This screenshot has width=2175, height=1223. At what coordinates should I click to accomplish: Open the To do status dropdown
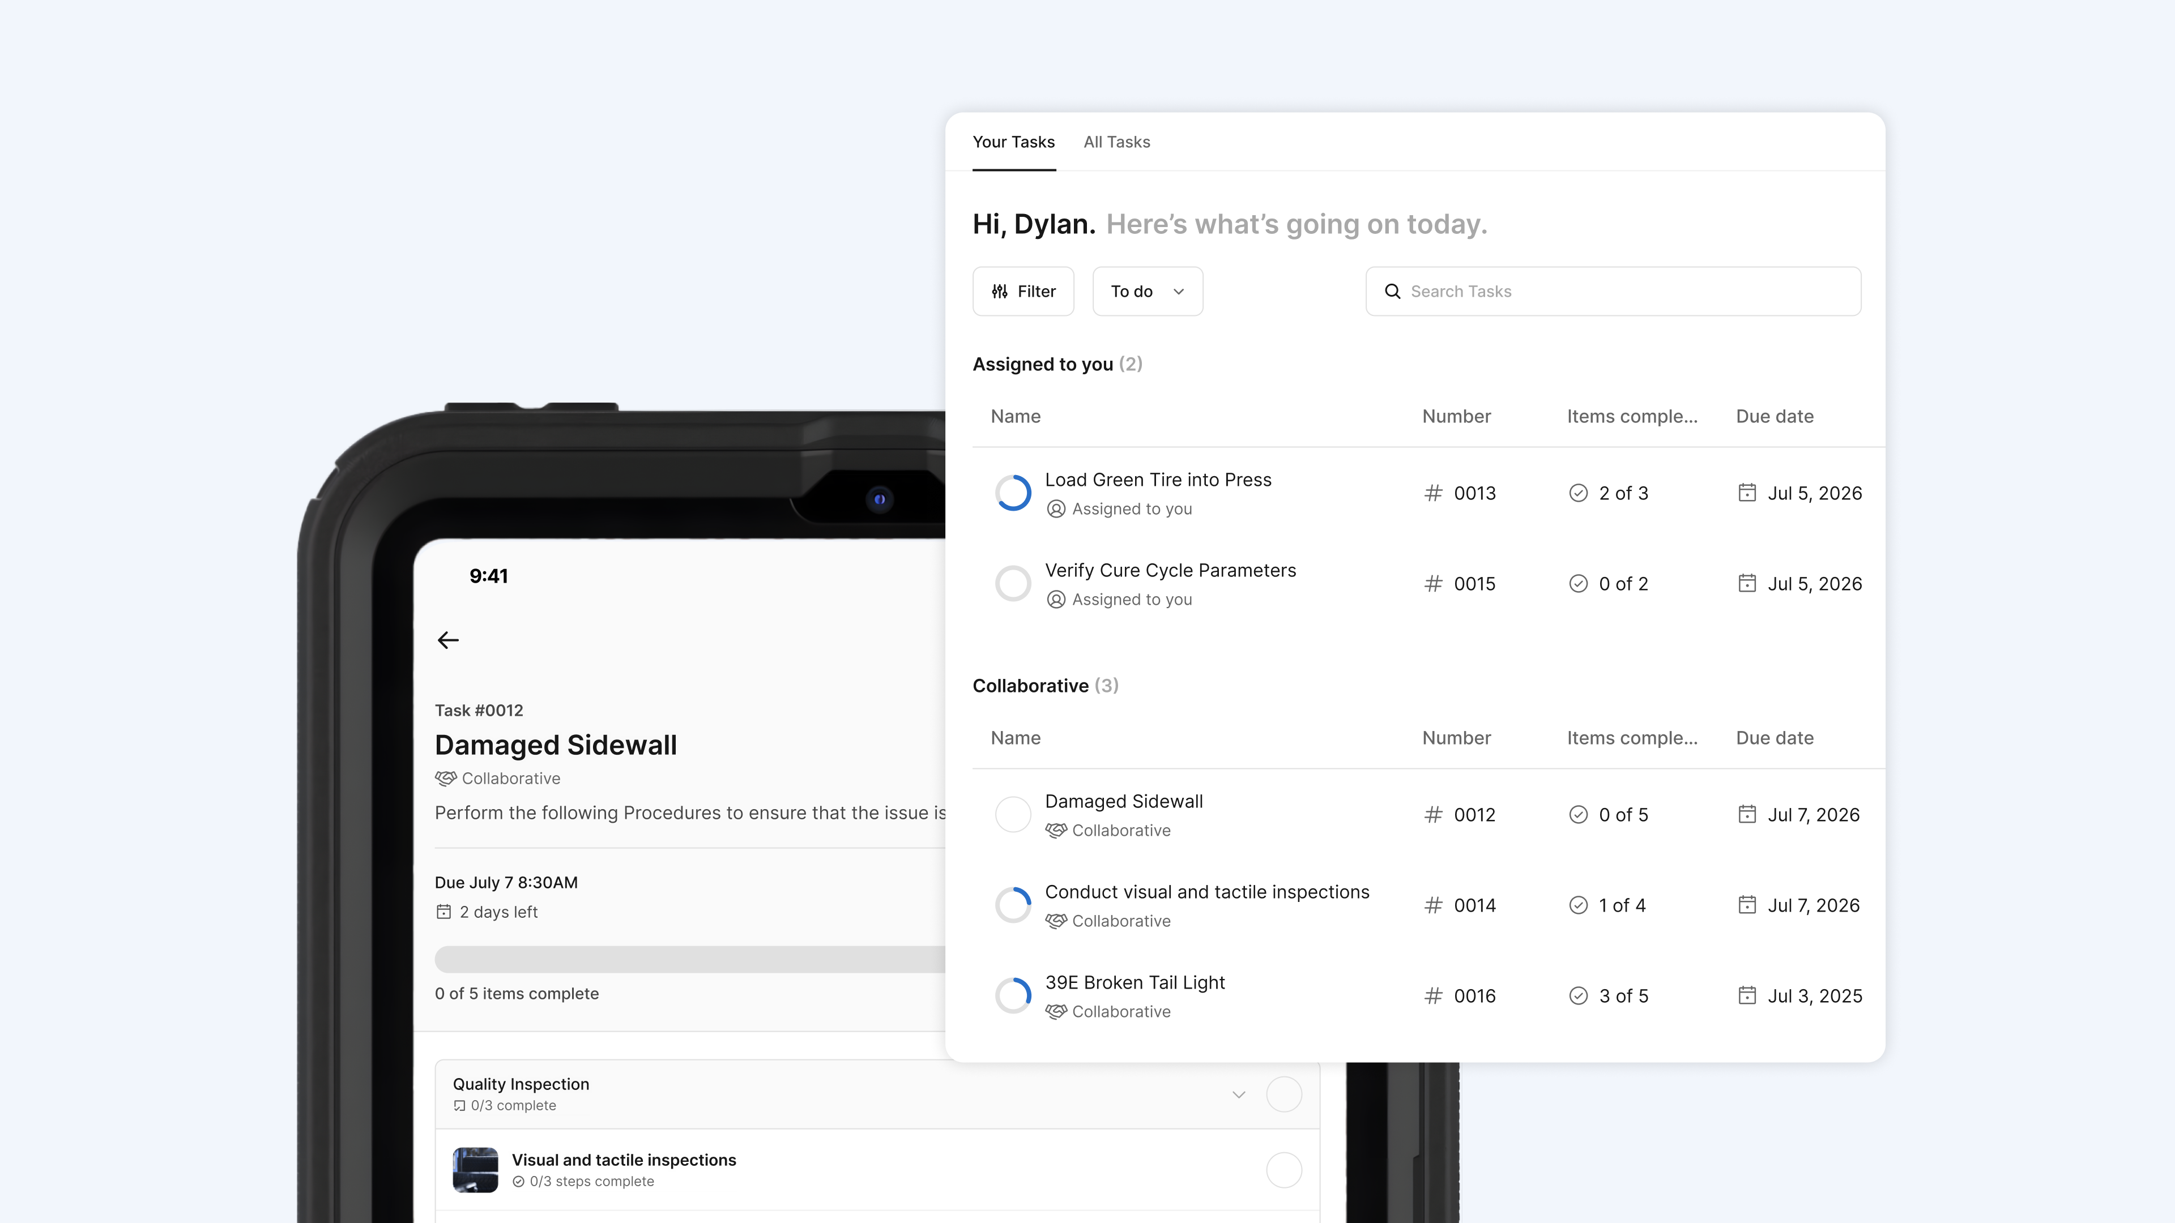point(1148,291)
